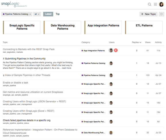The height and width of the screenshot is (140, 166).
Task: Open App Integration Patterns category card
Action: 103,27
